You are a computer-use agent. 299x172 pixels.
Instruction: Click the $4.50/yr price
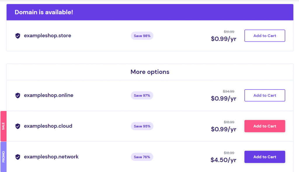coord(223,160)
